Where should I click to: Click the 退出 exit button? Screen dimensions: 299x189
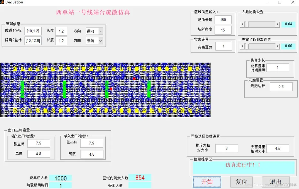(x=276, y=182)
